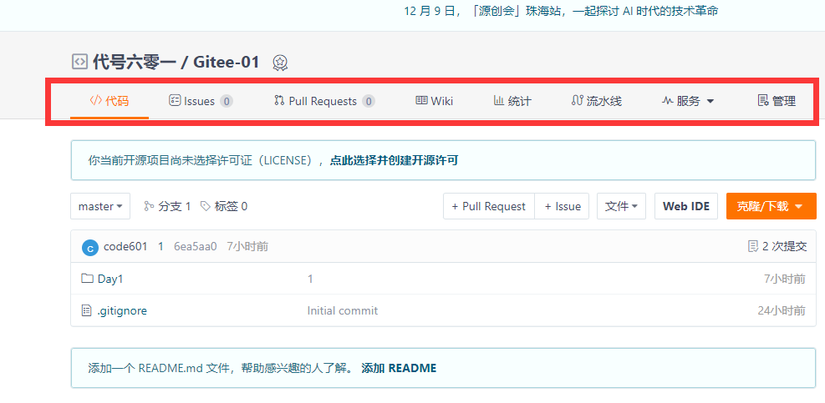The image size is (825, 403).
Task: Click the 代号六零一 owner name in title
Action: 134,62
